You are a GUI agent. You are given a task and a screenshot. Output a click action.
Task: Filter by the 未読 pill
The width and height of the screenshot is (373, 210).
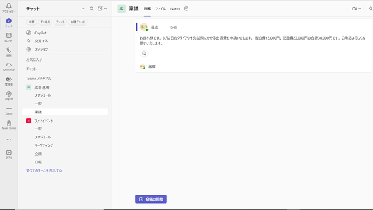coord(31,22)
